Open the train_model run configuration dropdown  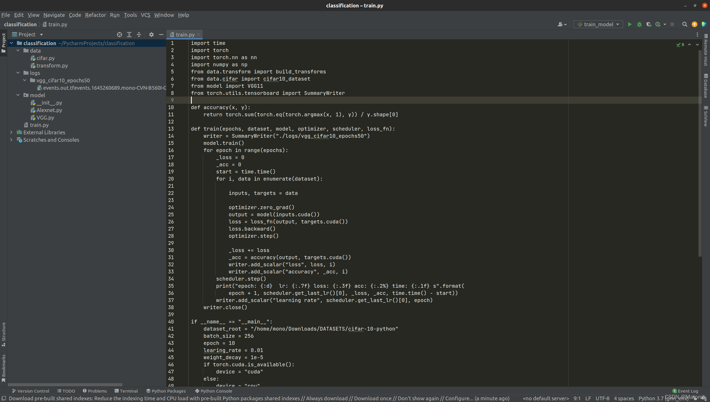pos(598,25)
